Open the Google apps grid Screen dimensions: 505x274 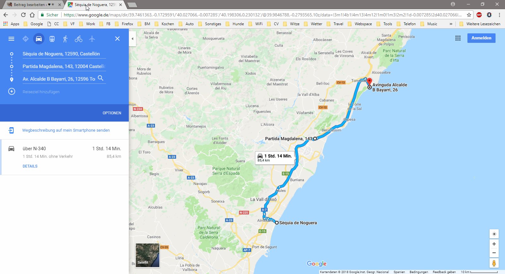point(458,38)
